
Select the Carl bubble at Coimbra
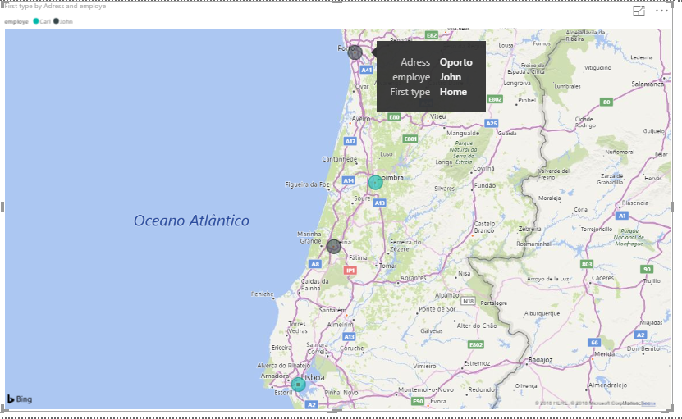(x=375, y=183)
